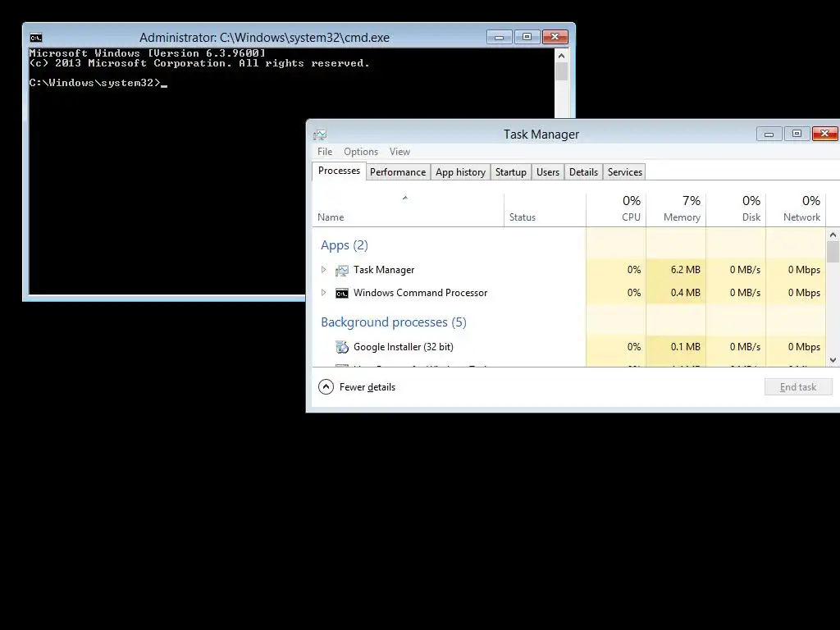This screenshot has height=630, width=840.
Task: Click the cmd.exe title bar icon
Action: tap(36, 38)
